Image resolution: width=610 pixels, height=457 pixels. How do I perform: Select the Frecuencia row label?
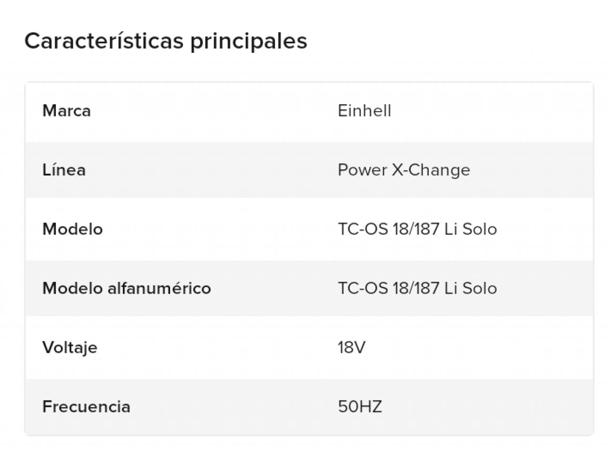click(x=86, y=407)
